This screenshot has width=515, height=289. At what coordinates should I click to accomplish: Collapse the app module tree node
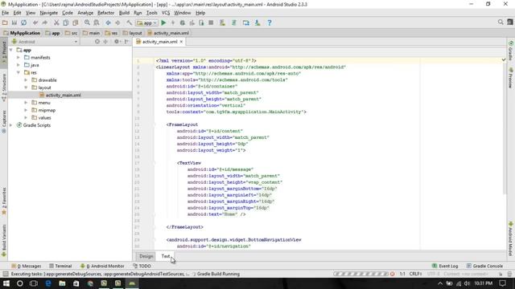[x=11, y=50]
